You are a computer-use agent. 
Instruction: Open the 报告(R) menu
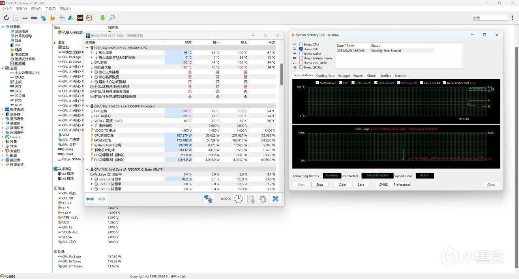tap(36, 9)
